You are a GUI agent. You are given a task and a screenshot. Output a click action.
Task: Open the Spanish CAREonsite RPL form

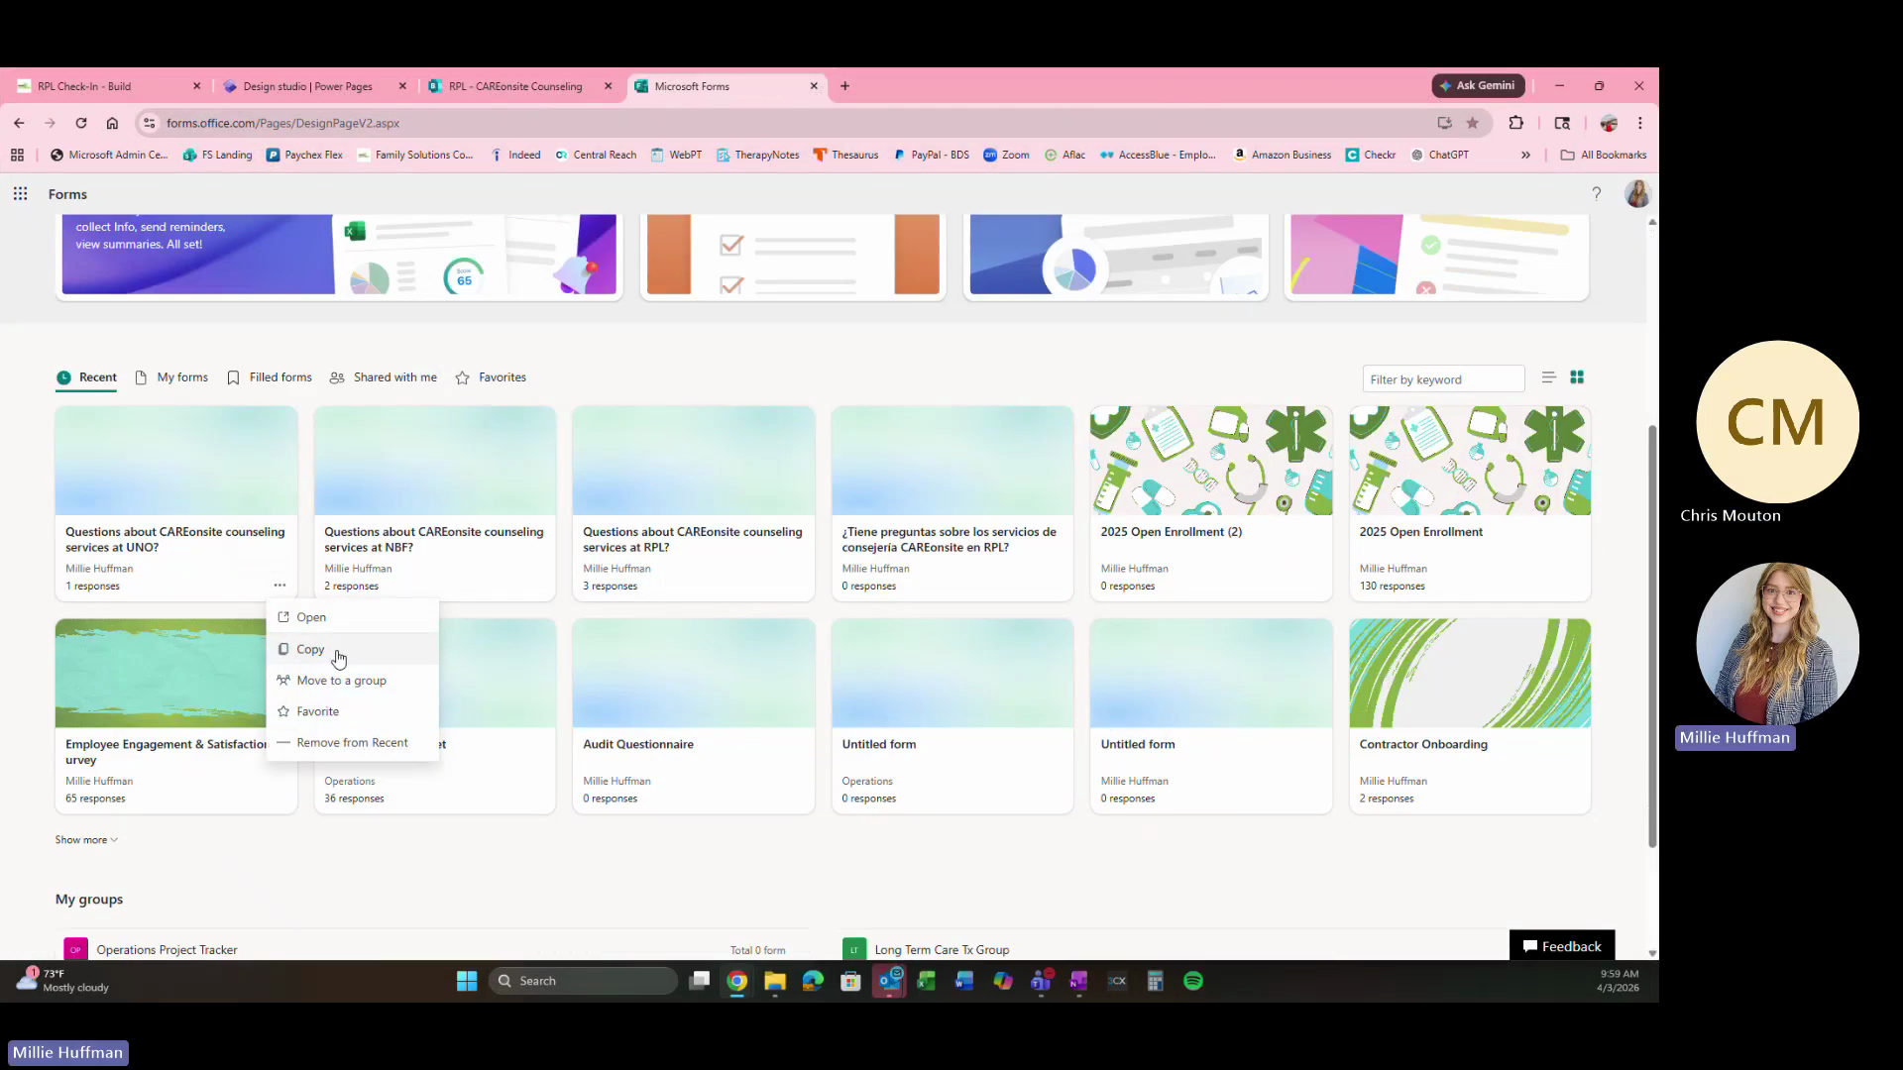(x=952, y=503)
